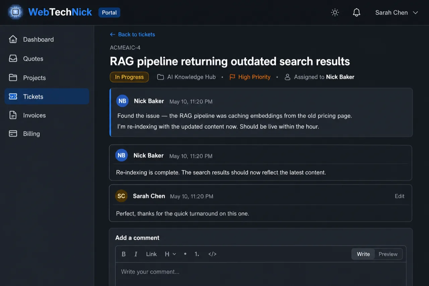The height and width of the screenshot is (286, 429).
Task: Click the SC avatar on Sarah Chen's comment
Action: pyautogui.click(x=121, y=196)
